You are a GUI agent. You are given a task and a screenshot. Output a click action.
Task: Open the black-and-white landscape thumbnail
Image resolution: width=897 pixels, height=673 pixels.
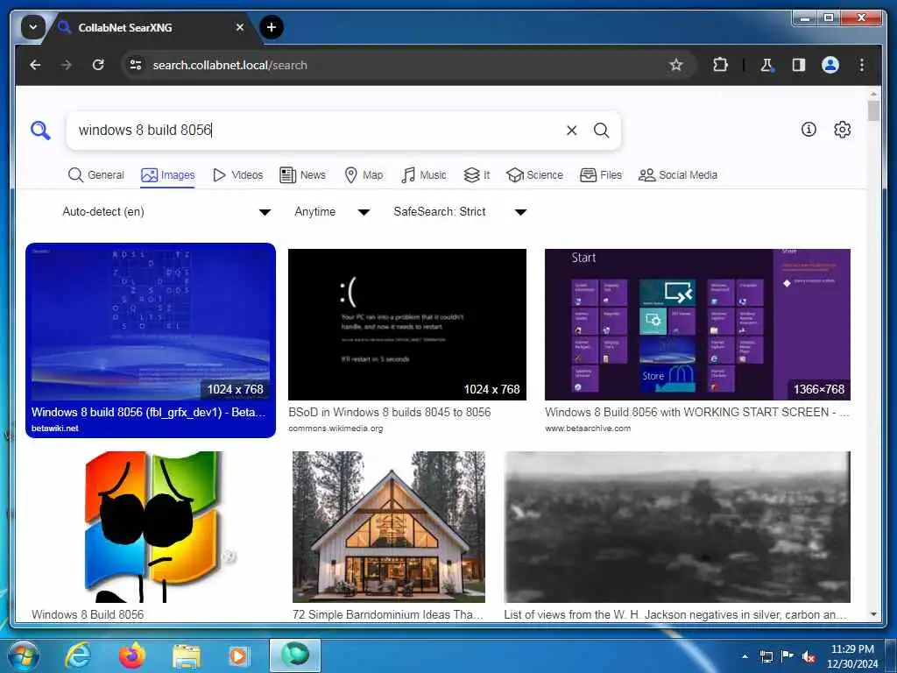pyautogui.click(x=677, y=527)
